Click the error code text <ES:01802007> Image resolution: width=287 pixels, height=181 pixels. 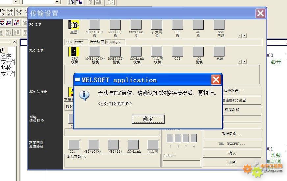[x=115, y=104]
